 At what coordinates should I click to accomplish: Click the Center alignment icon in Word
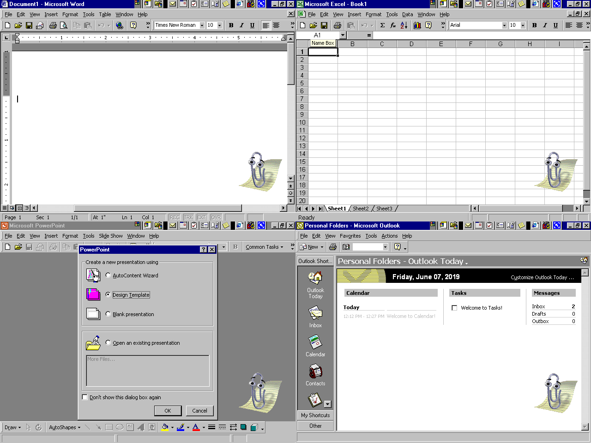[276, 25]
